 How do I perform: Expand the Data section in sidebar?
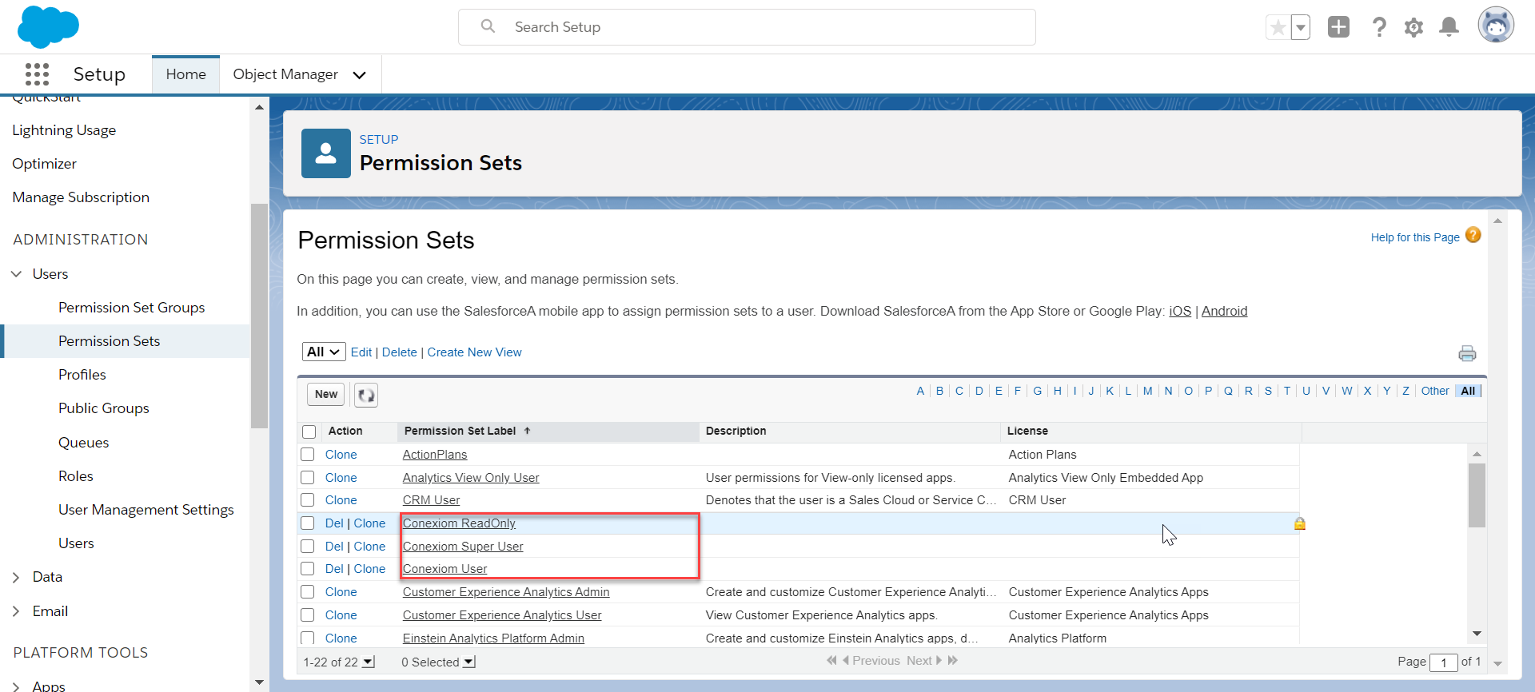(x=16, y=577)
